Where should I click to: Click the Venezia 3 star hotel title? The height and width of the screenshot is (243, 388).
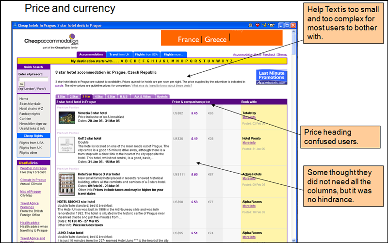tap(93, 113)
